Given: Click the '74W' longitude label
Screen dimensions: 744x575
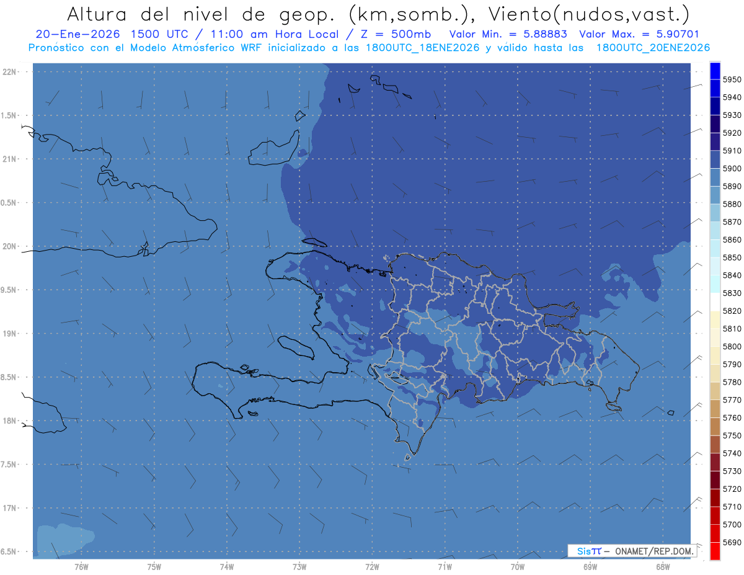Looking at the screenshot, I should pyautogui.click(x=226, y=567).
